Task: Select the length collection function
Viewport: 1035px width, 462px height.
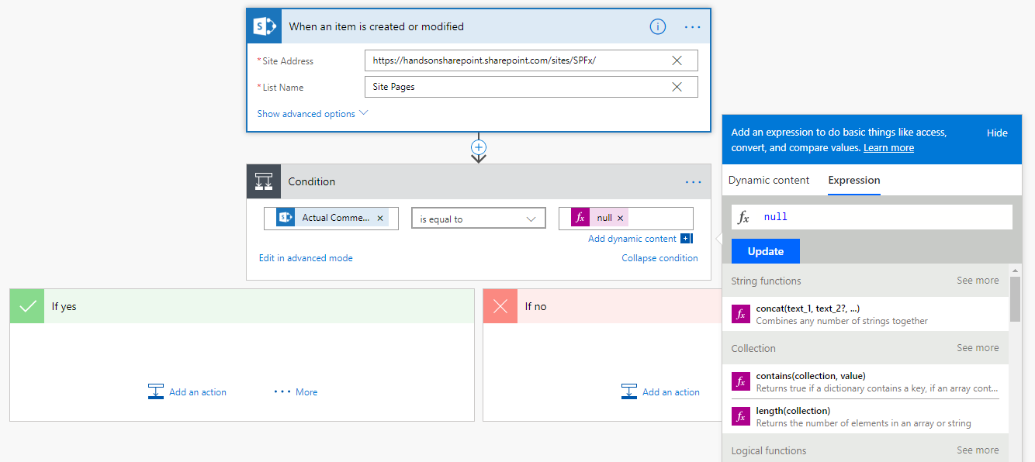Action: pos(793,411)
